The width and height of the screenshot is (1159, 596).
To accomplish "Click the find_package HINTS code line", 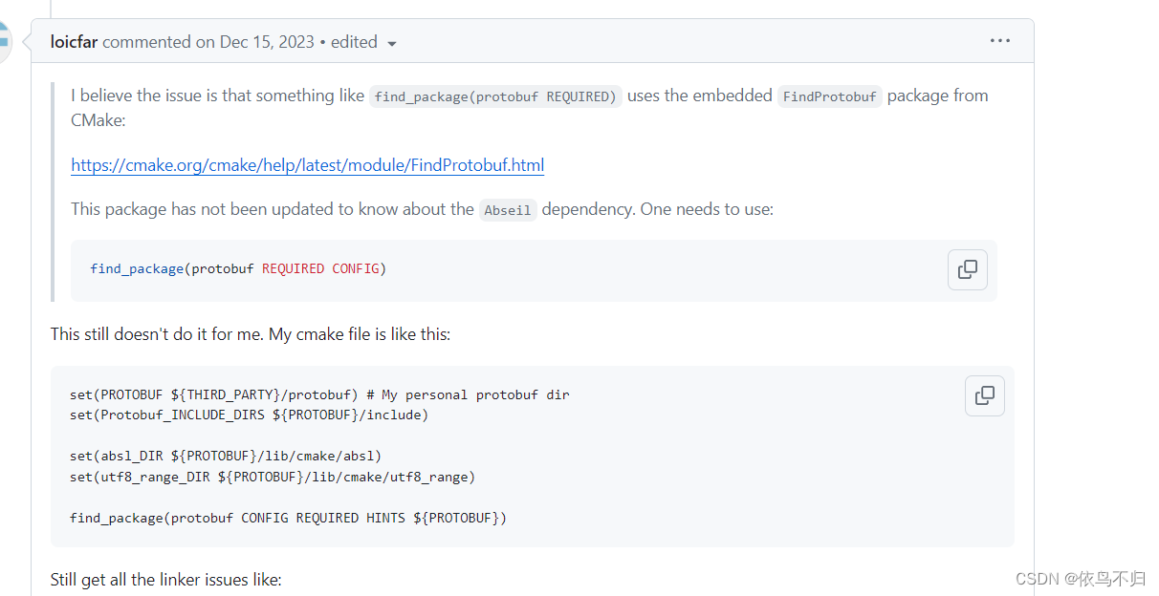I will coord(287,518).
